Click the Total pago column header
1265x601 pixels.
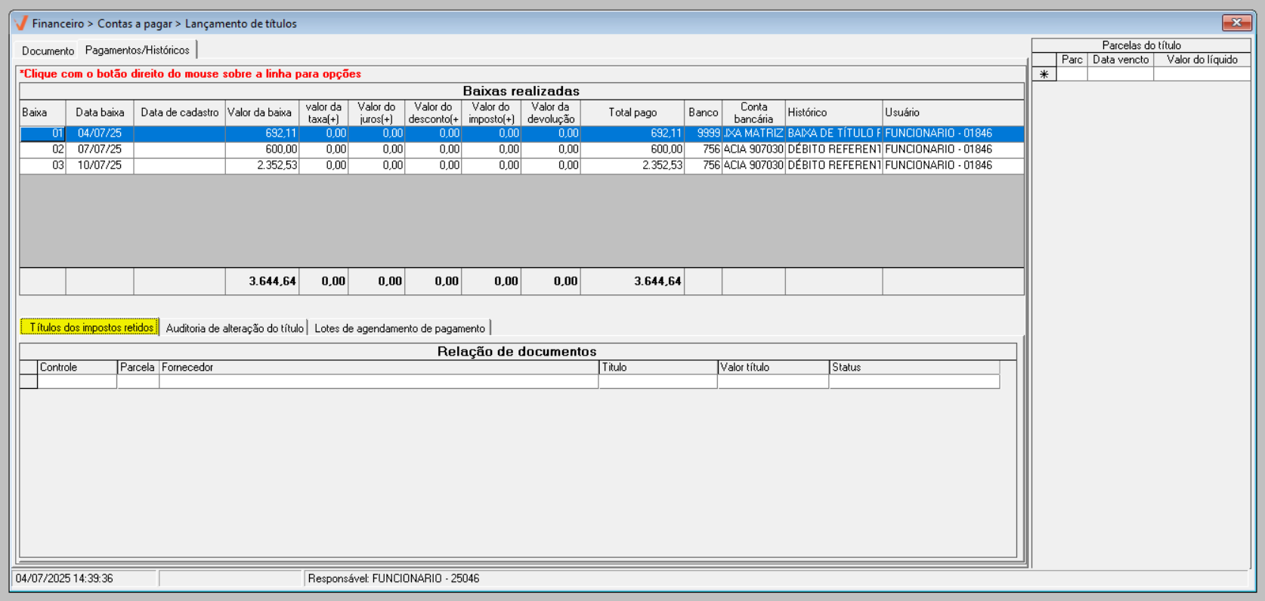tap(632, 112)
